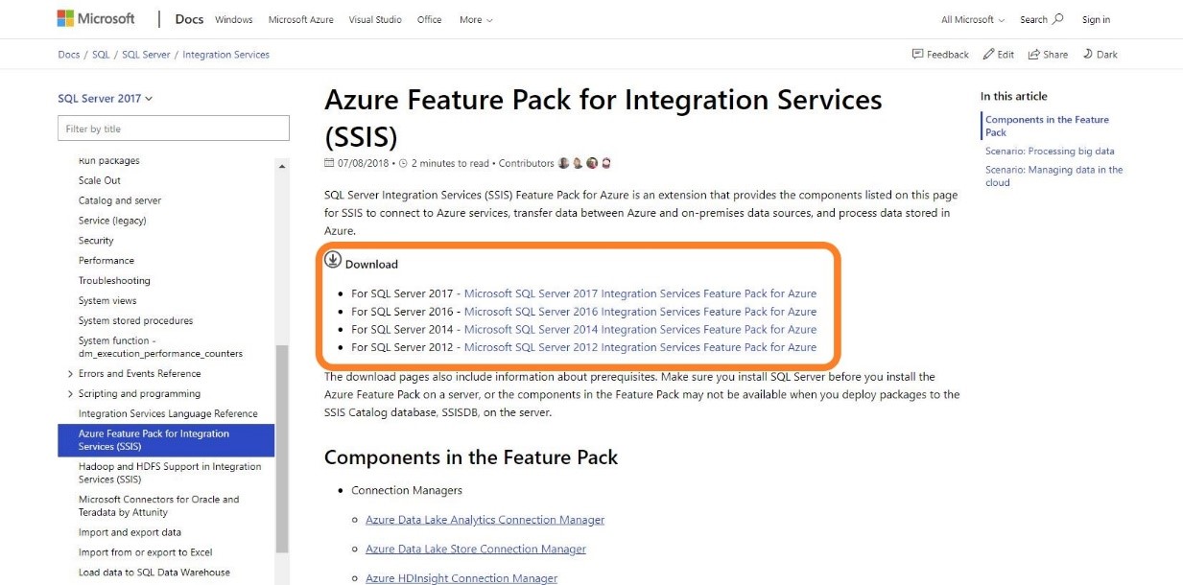Click the download circle icon
1183x585 pixels.
(333, 260)
